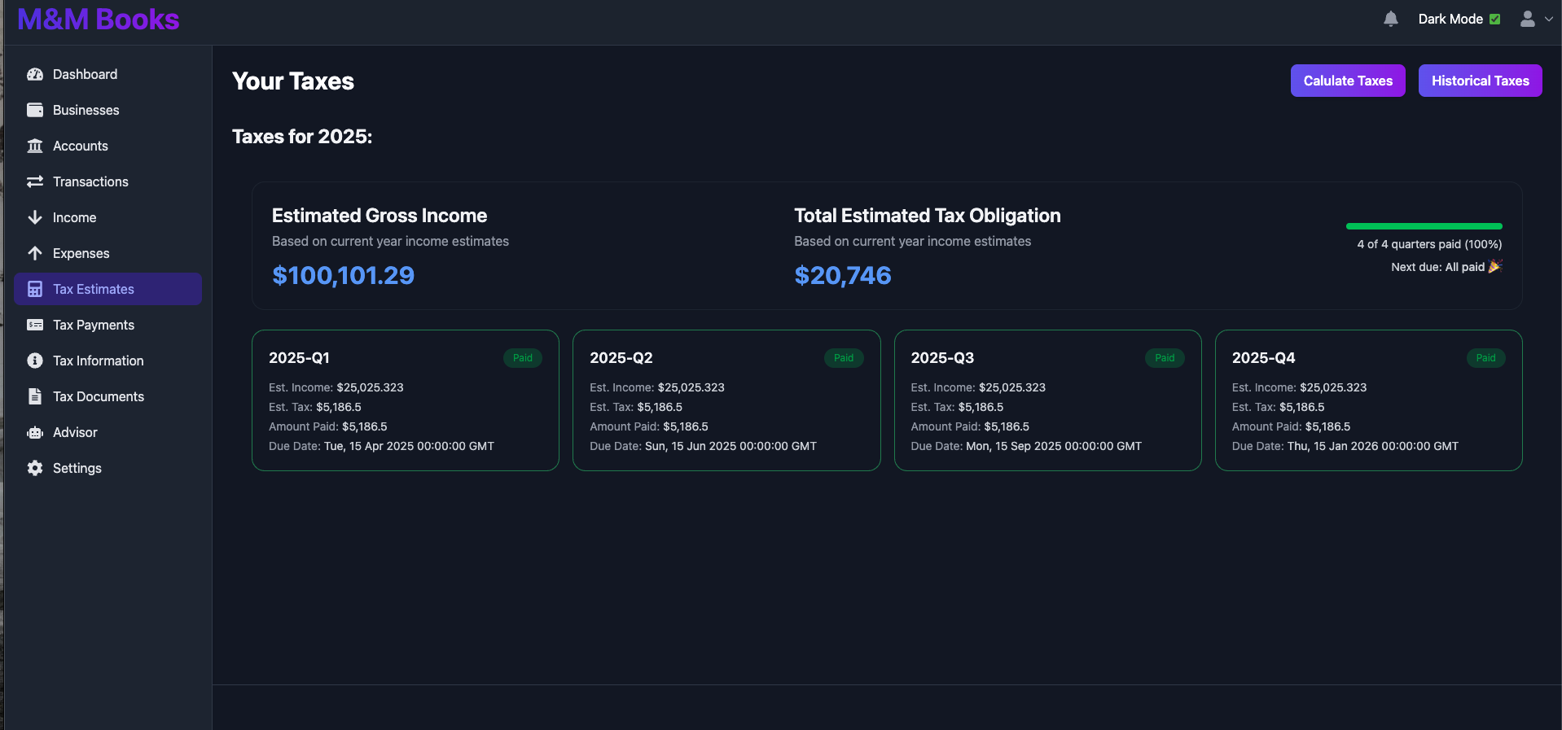Select Accounts from the sidebar

click(x=107, y=146)
